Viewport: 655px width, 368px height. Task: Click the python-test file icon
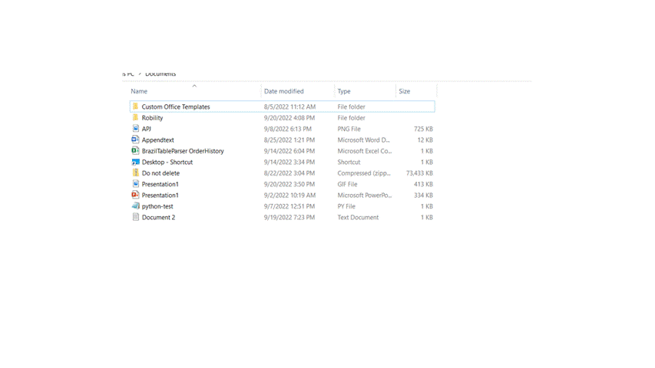pyautogui.click(x=135, y=206)
